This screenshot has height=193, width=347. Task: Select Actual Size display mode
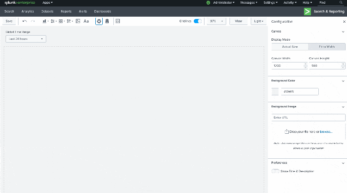click(289, 47)
